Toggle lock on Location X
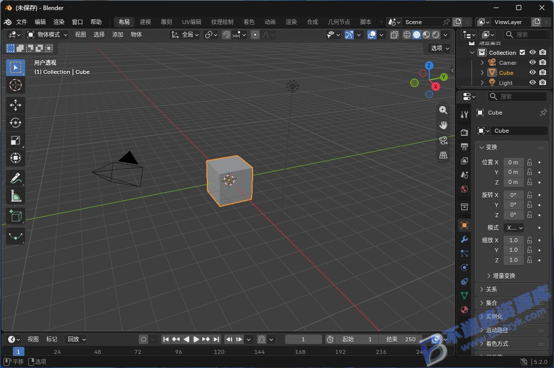554x368 pixels. click(529, 162)
